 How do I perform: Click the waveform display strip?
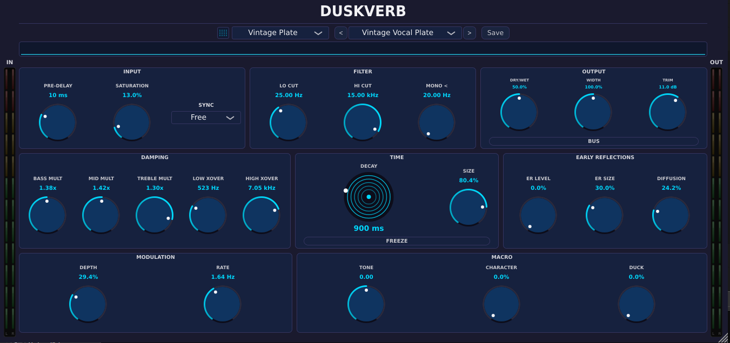(363, 49)
